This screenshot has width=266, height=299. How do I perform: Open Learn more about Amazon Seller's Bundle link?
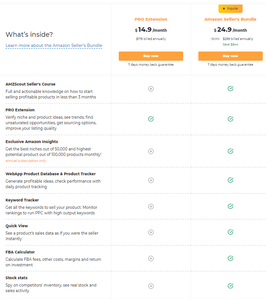pyautogui.click(x=54, y=46)
